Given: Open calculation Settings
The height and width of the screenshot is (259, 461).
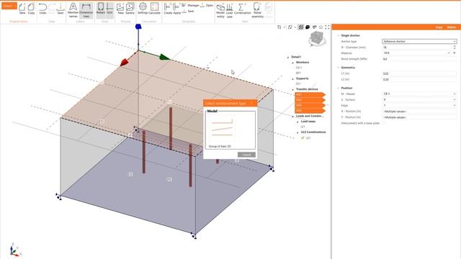Looking at the screenshot, I should (143, 8).
